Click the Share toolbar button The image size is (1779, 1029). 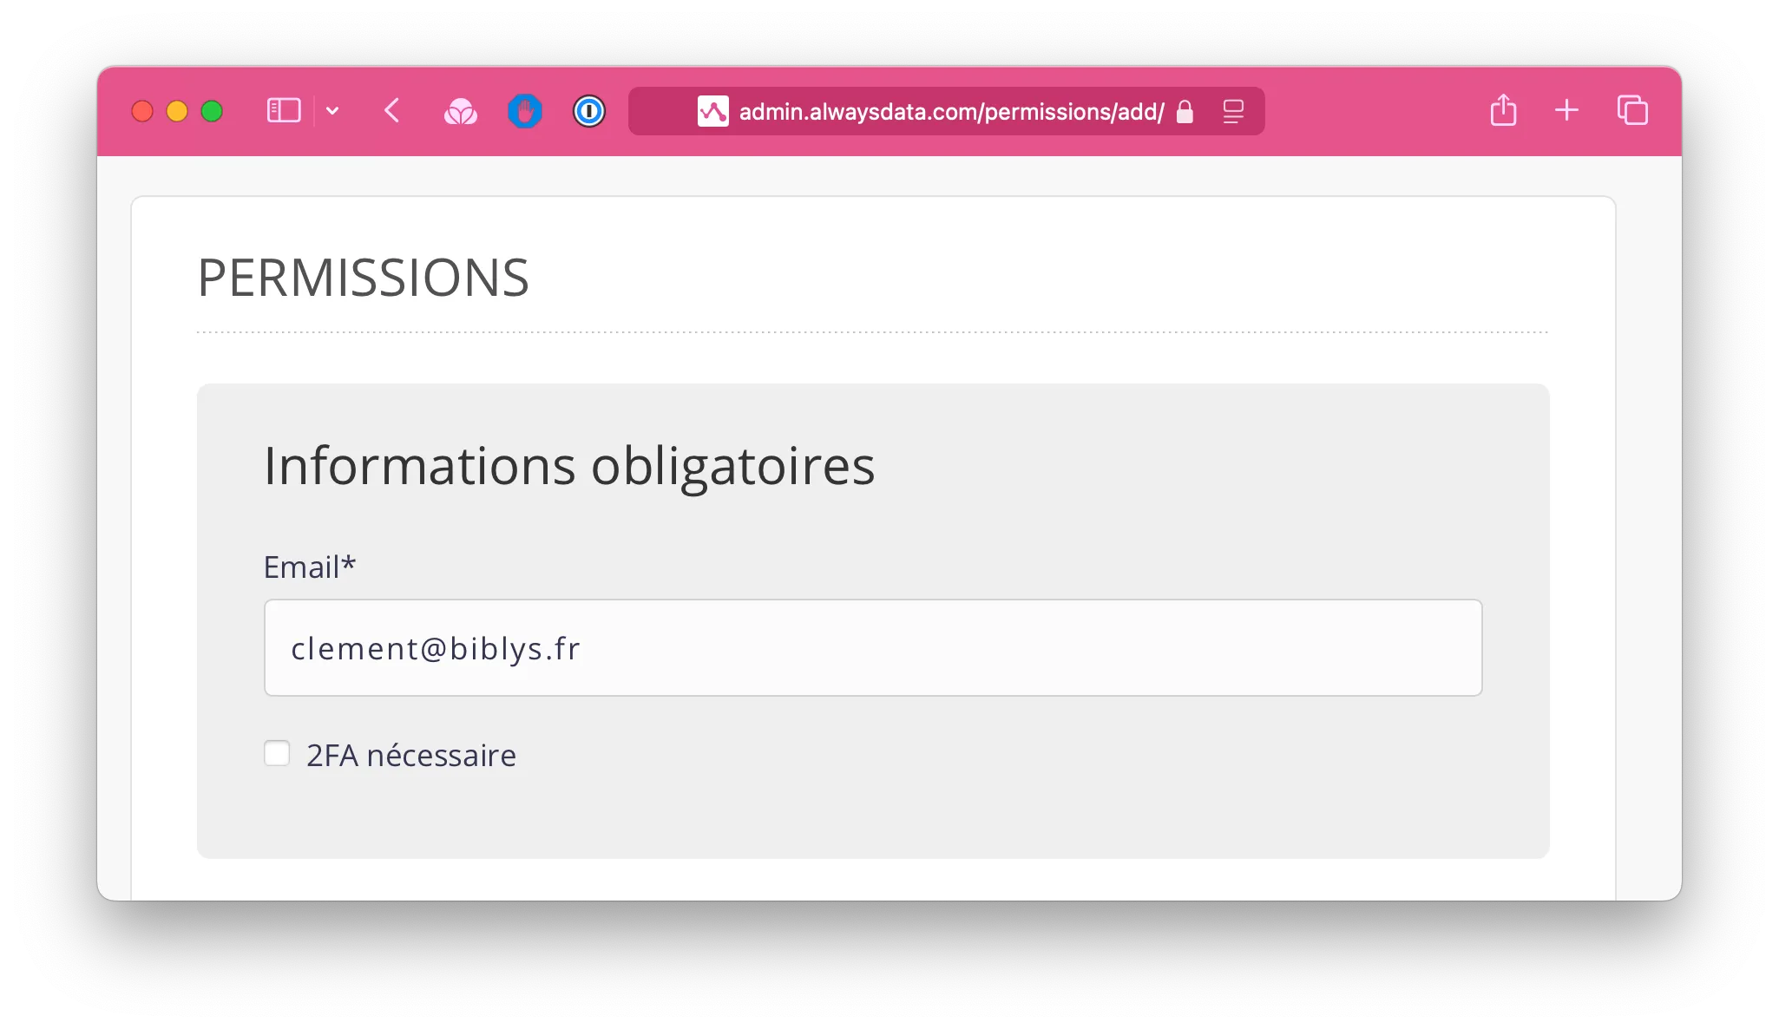point(1504,110)
